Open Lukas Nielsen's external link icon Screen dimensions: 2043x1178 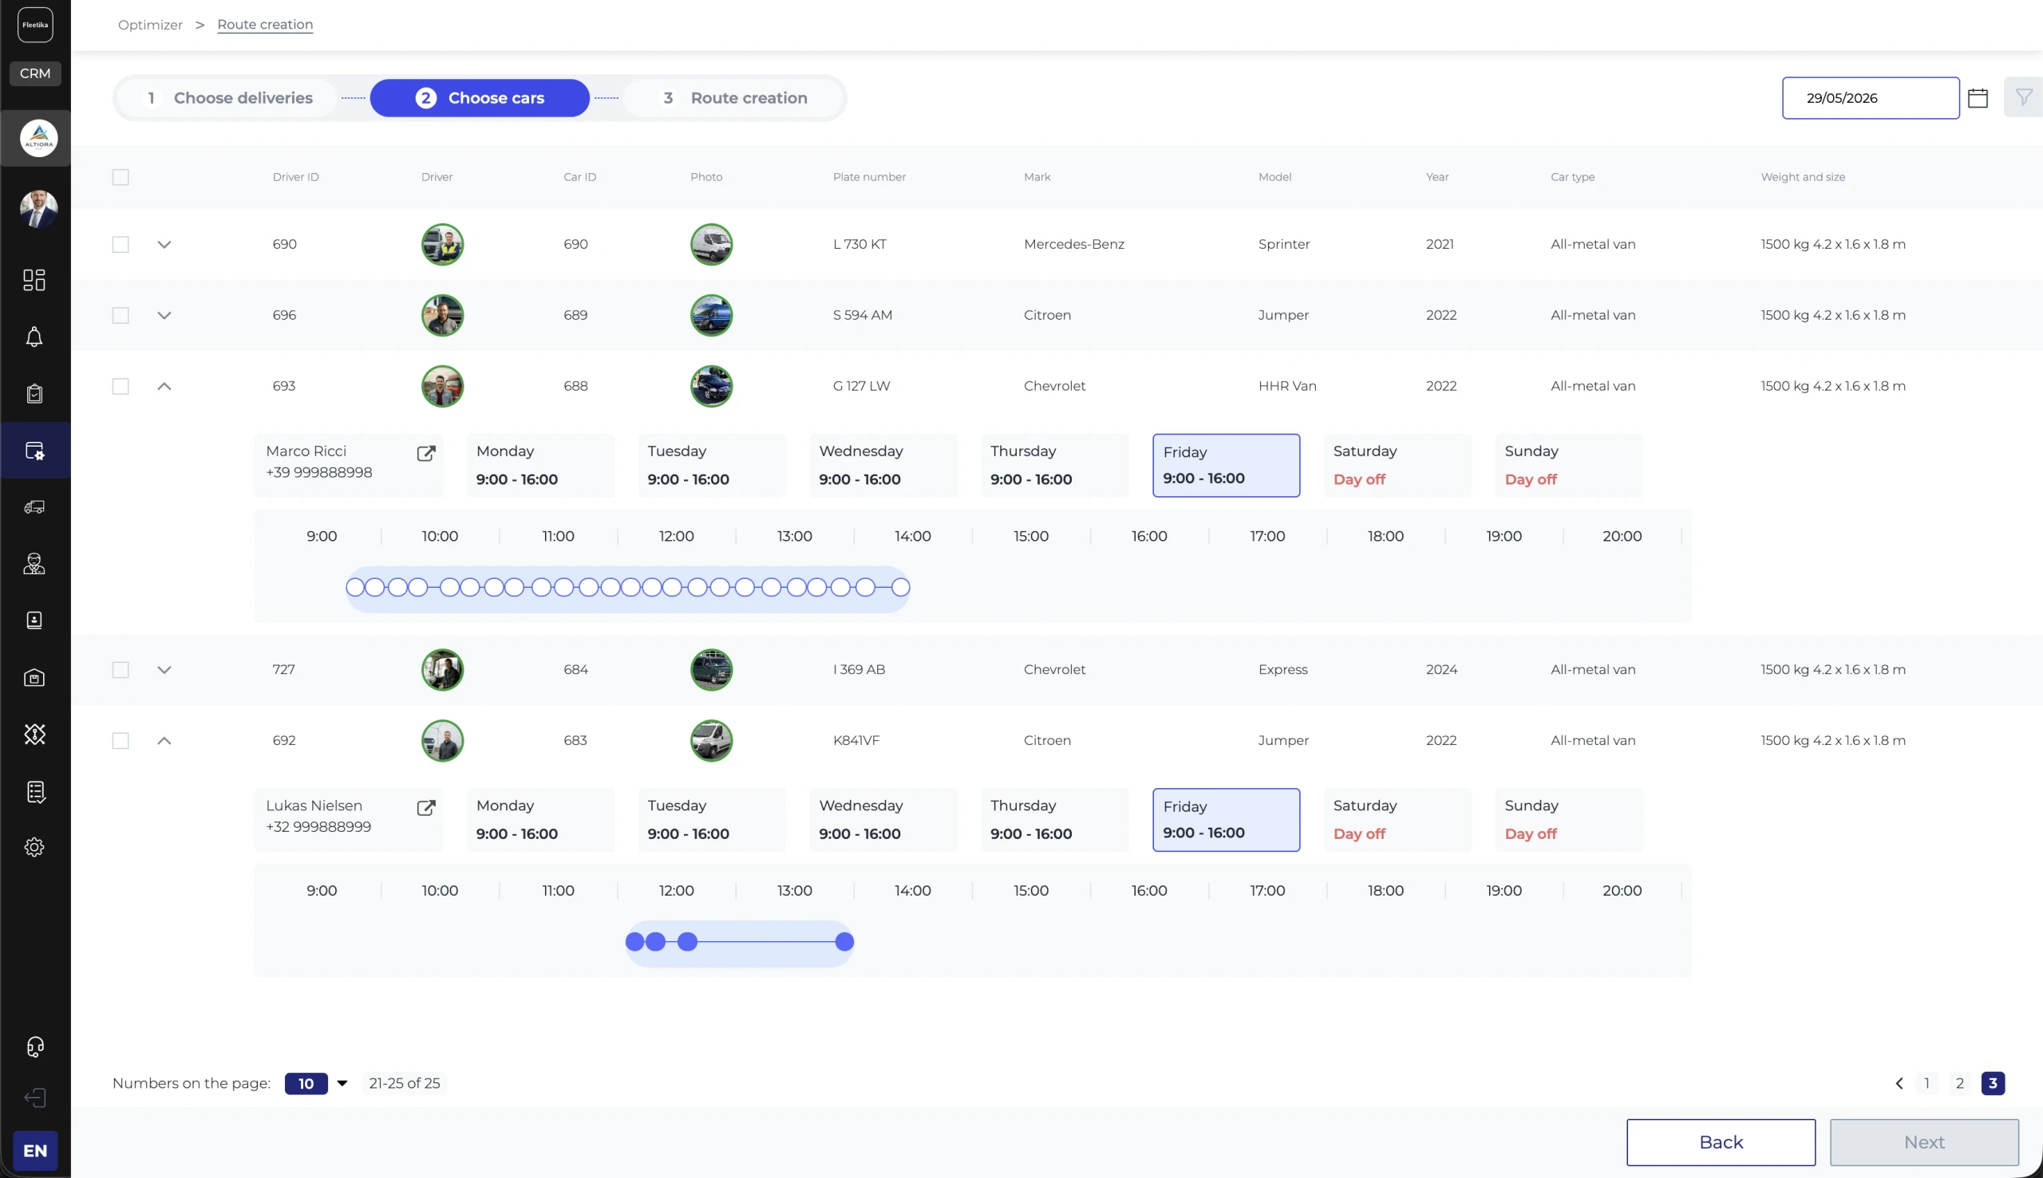pos(426,807)
